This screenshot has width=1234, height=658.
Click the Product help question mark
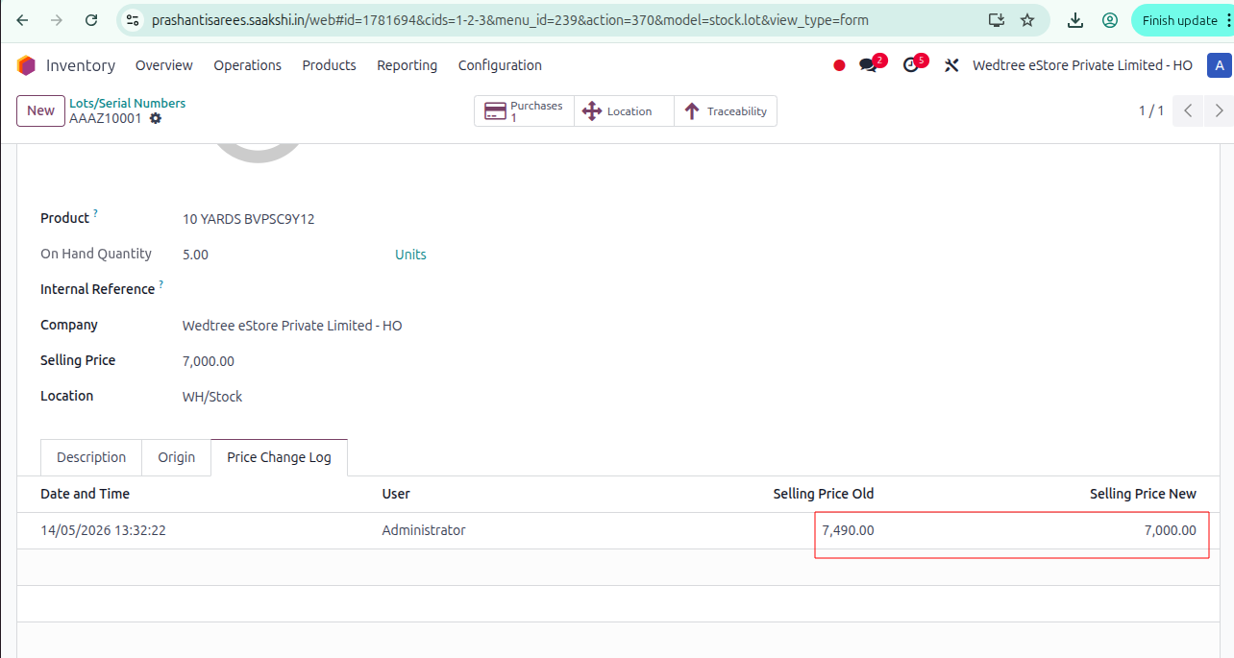(95, 213)
